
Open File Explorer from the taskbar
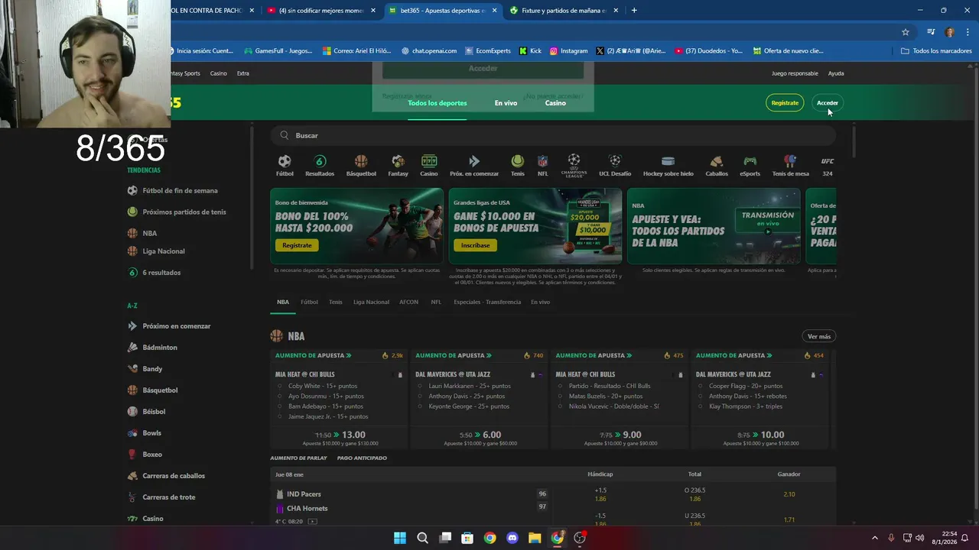[535, 538]
